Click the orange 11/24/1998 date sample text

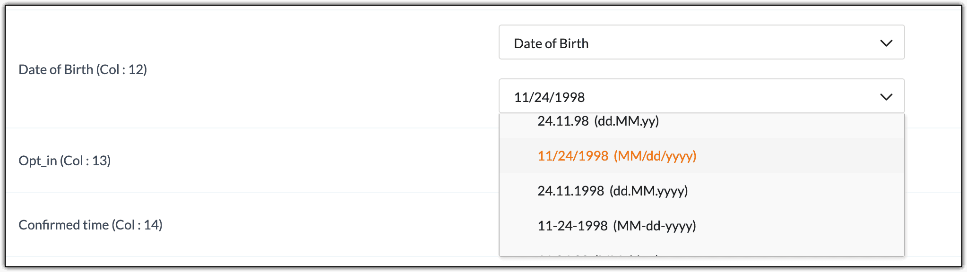573,156
